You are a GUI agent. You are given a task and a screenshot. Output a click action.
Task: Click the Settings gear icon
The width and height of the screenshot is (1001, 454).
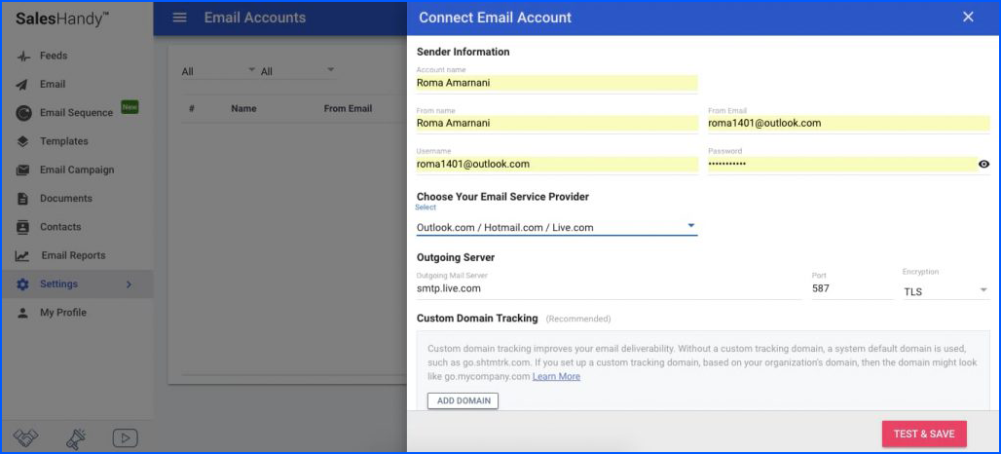23,284
